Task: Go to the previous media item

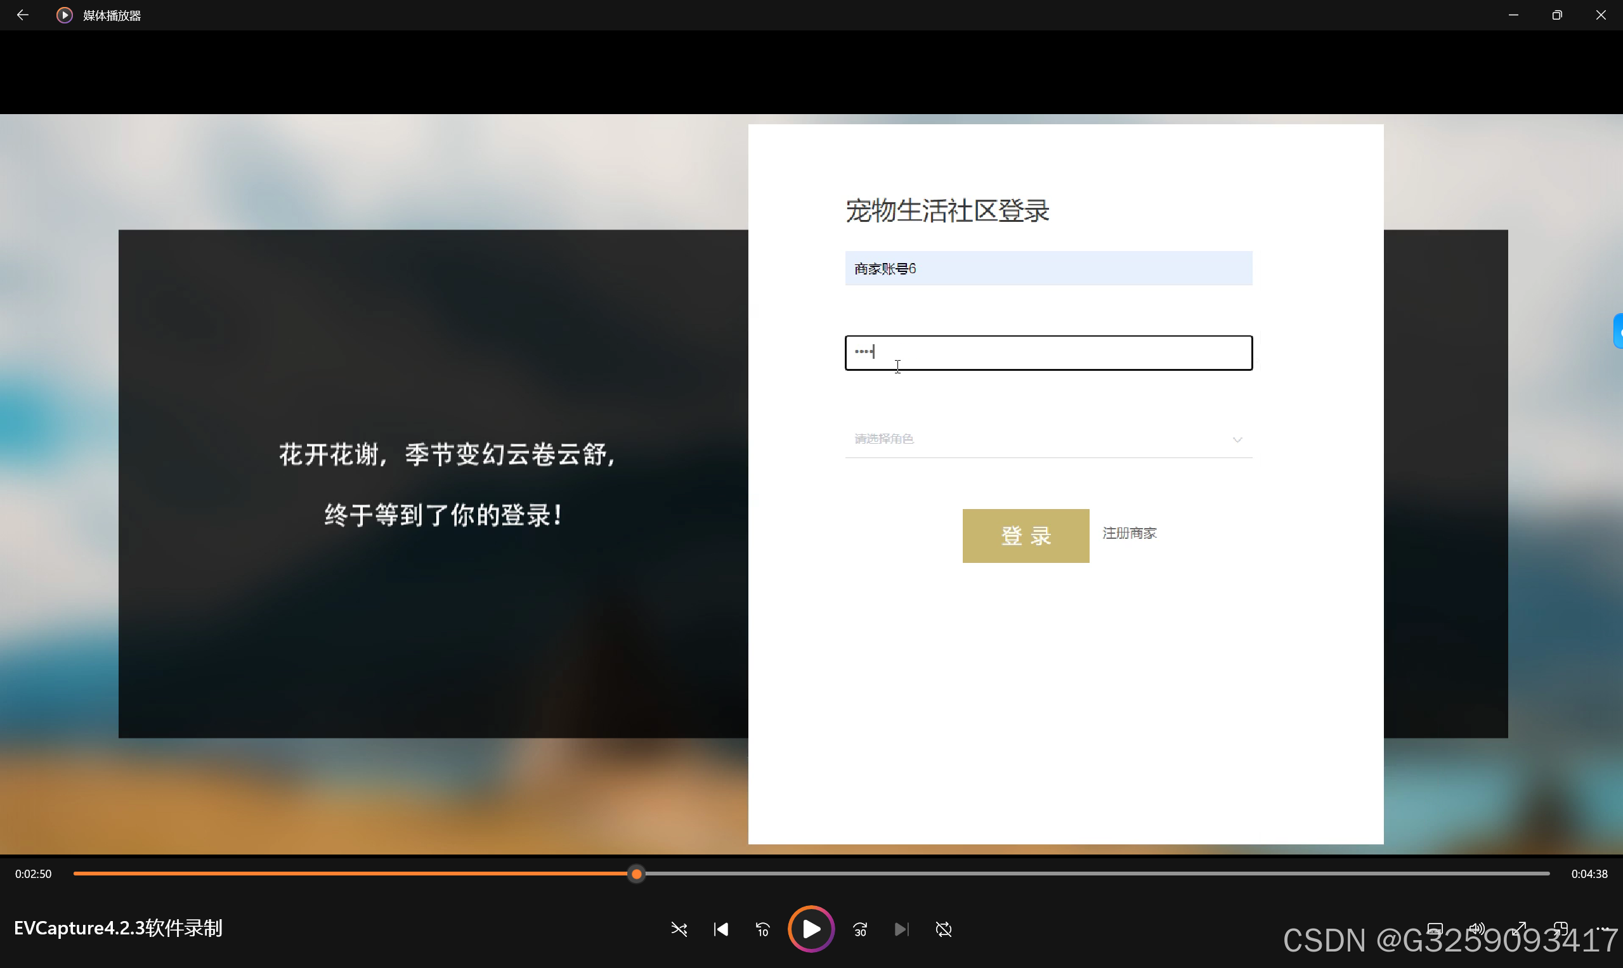Action: [721, 929]
